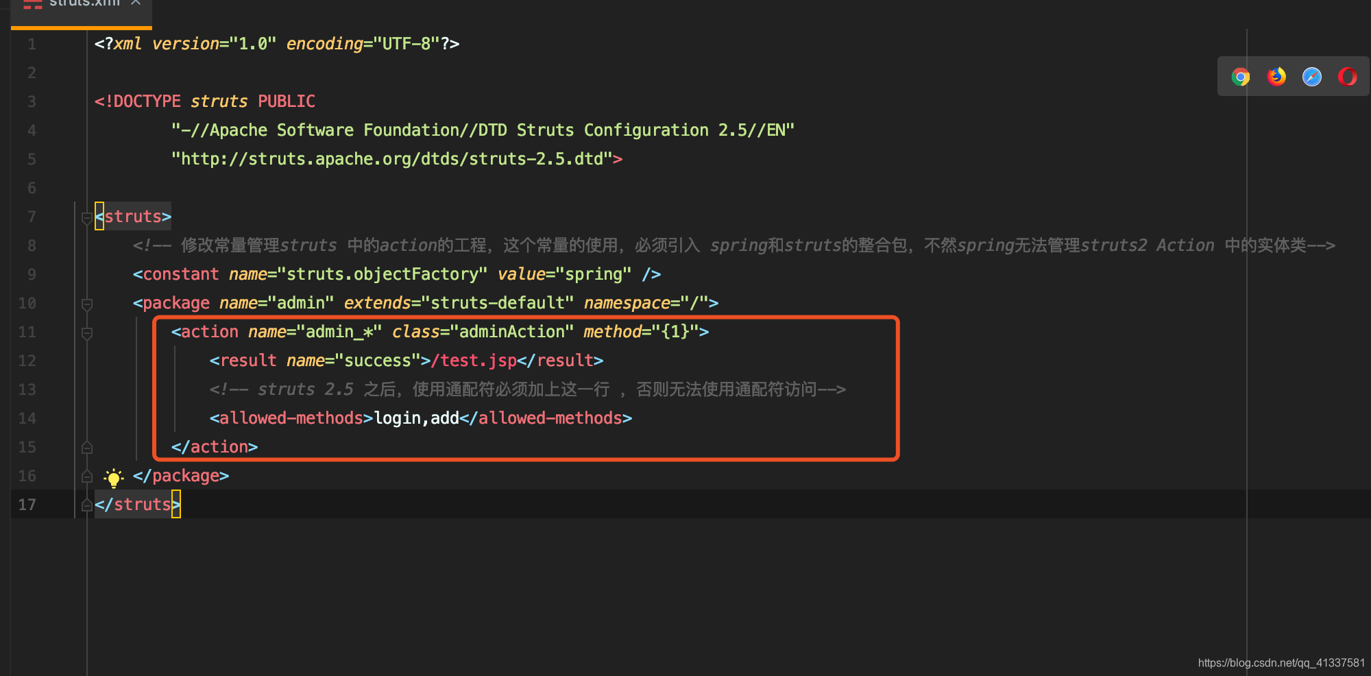Click the "admin_*" action name value
The image size is (1371, 676).
pos(339,332)
